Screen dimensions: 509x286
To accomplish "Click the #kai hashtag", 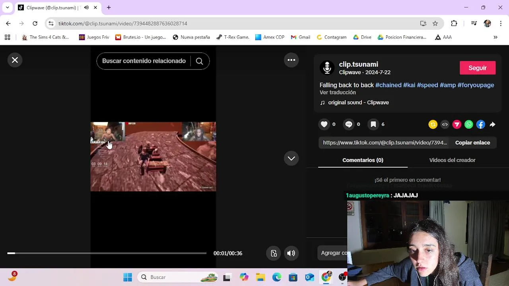I will coord(409,85).
